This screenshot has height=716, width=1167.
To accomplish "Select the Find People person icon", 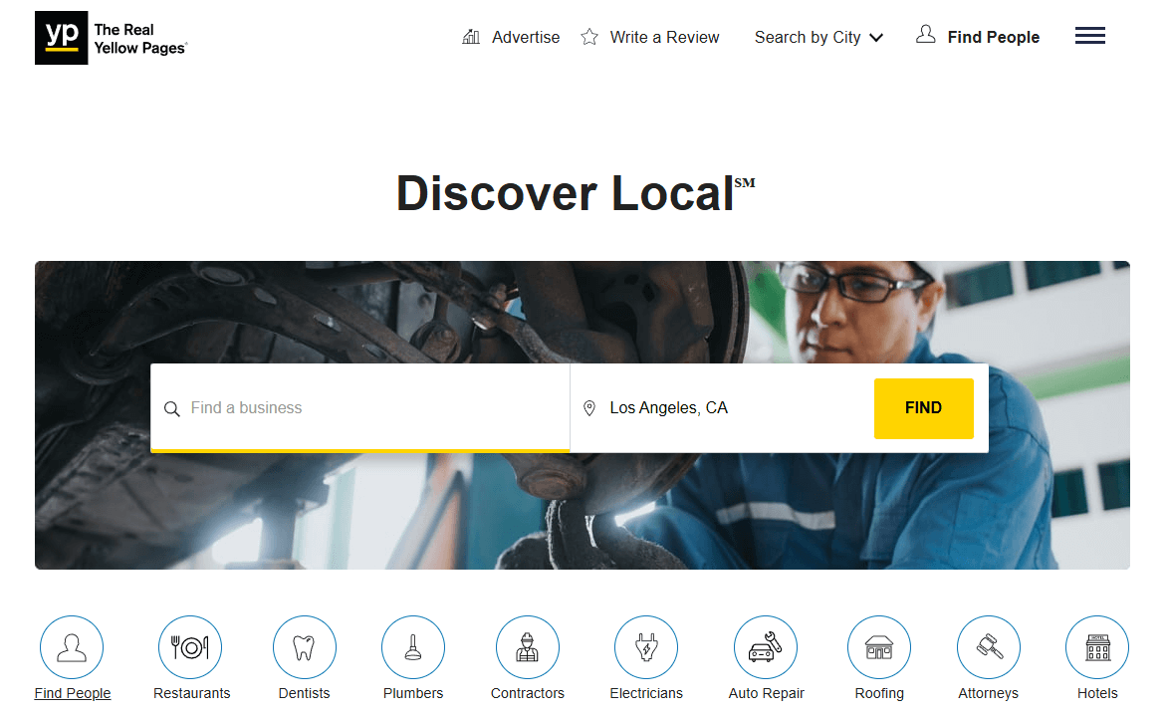I will click(72, 646).
